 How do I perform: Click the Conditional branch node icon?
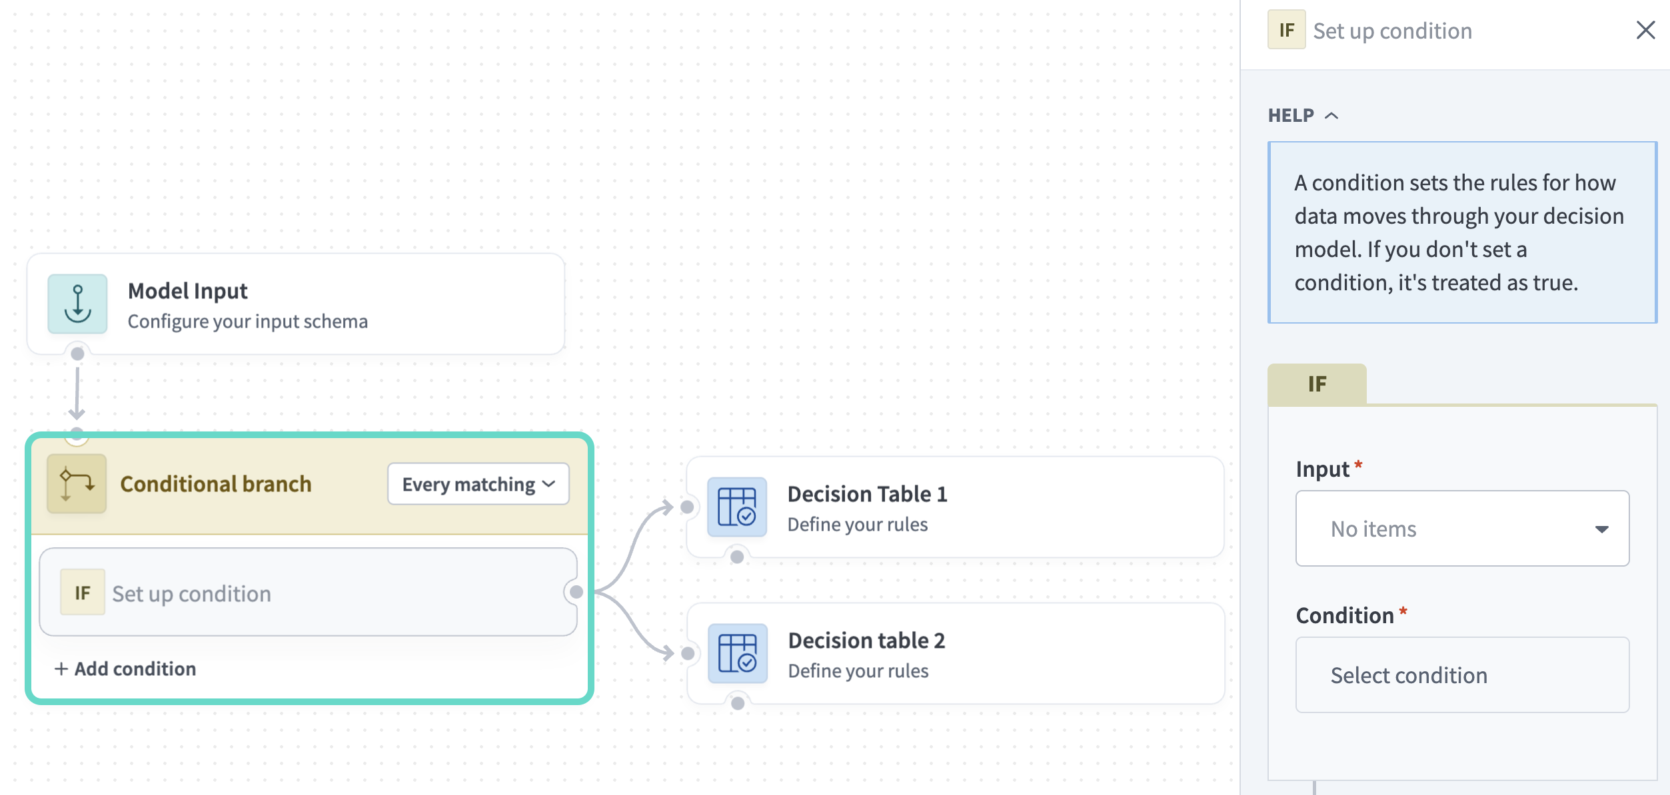76,483
